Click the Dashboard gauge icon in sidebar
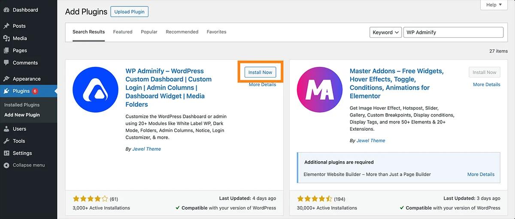Viewport: 515px width, 219px height. (x=6, y=10)
